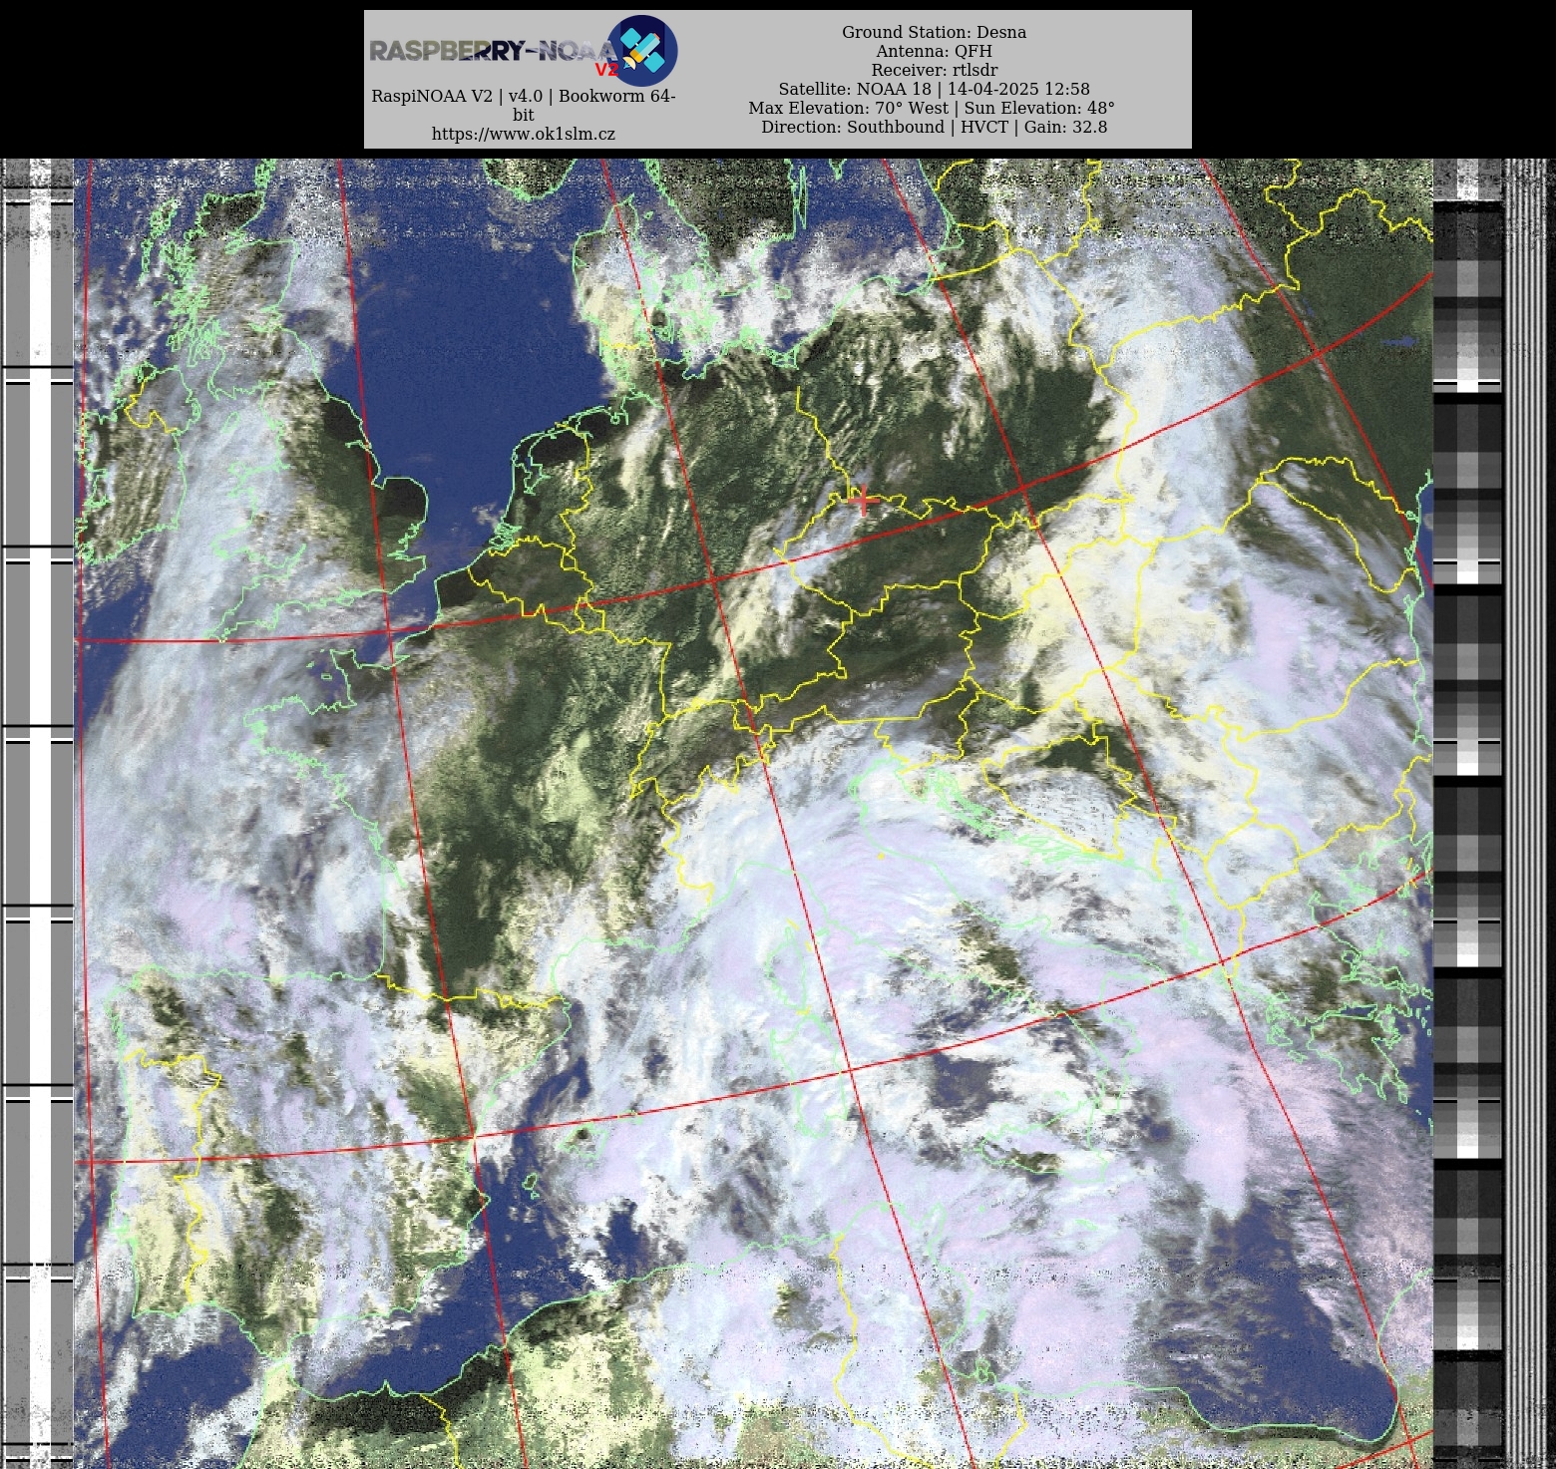Click the Raspberry-NOAA V2 satellite logo
The image size is (1556, 1469).
pyautogui.click(x=642, y=50)
